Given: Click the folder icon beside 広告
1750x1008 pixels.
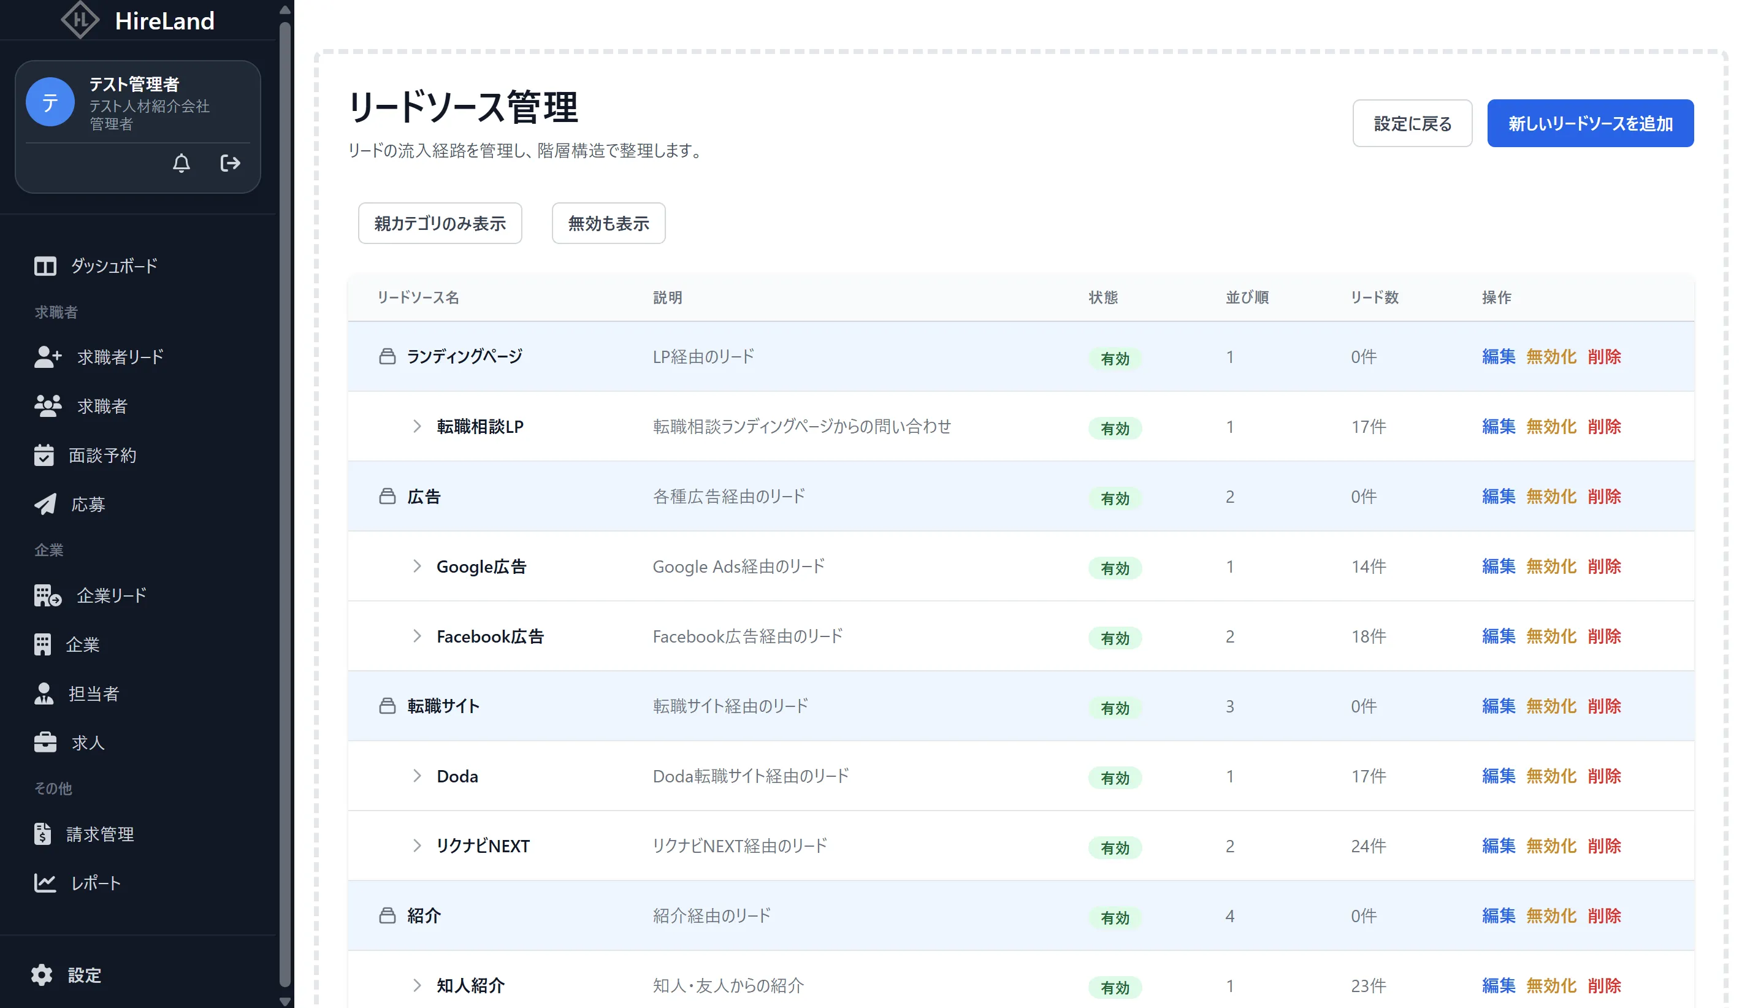Looking at the screenshot, I should click(x=387, y=497).
